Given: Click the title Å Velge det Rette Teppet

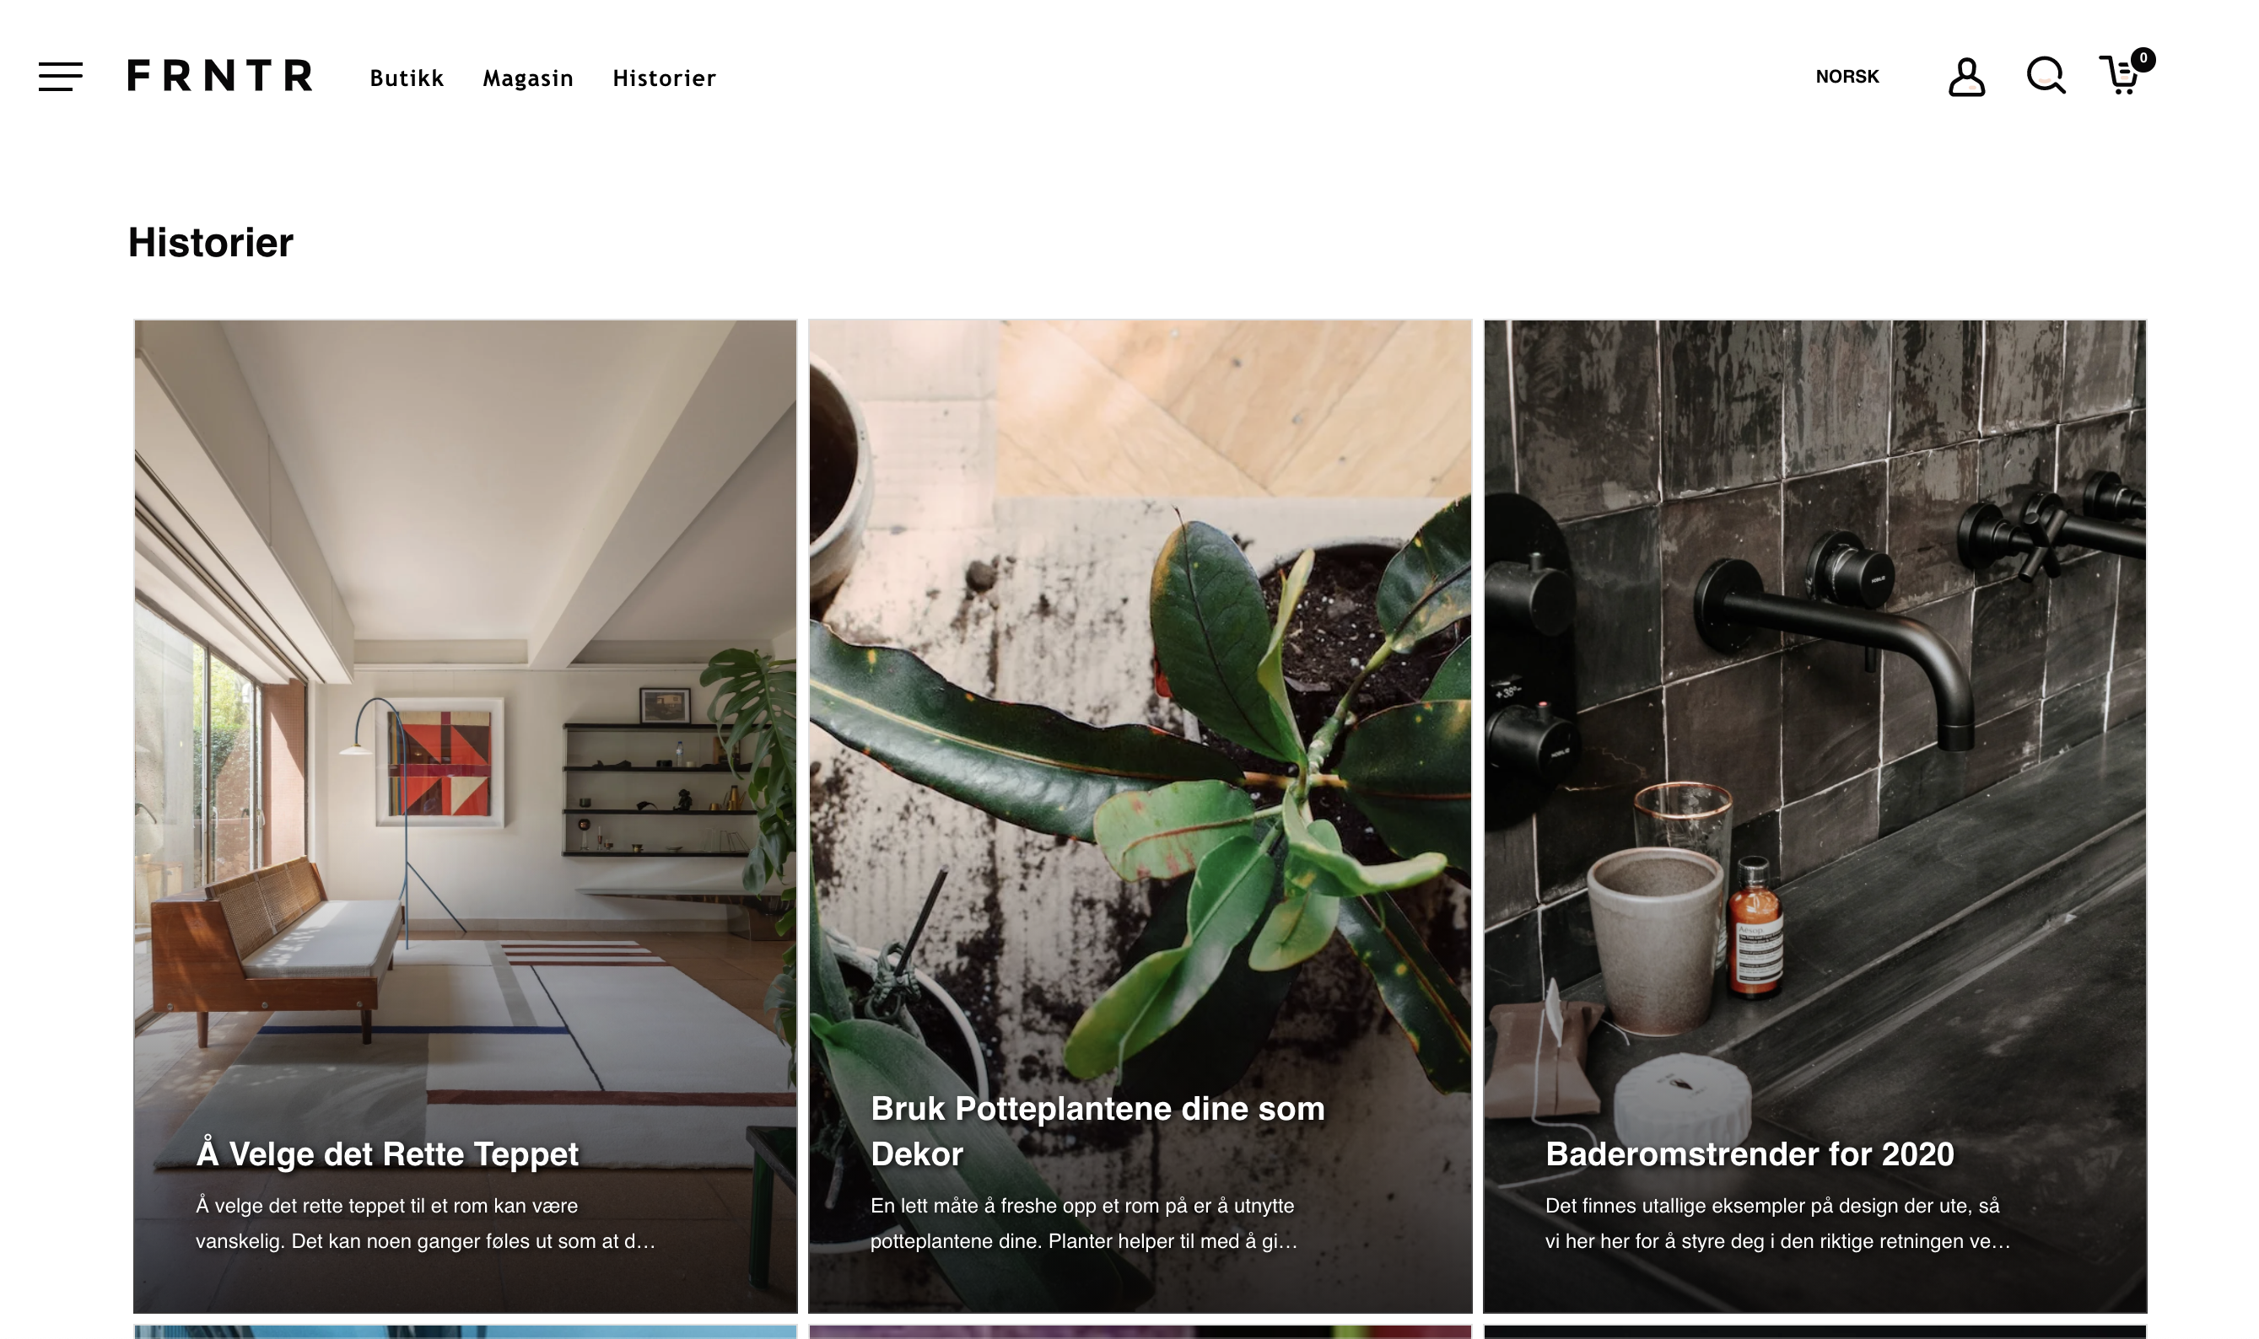Looking at the screenshot, I should 387,1154.
